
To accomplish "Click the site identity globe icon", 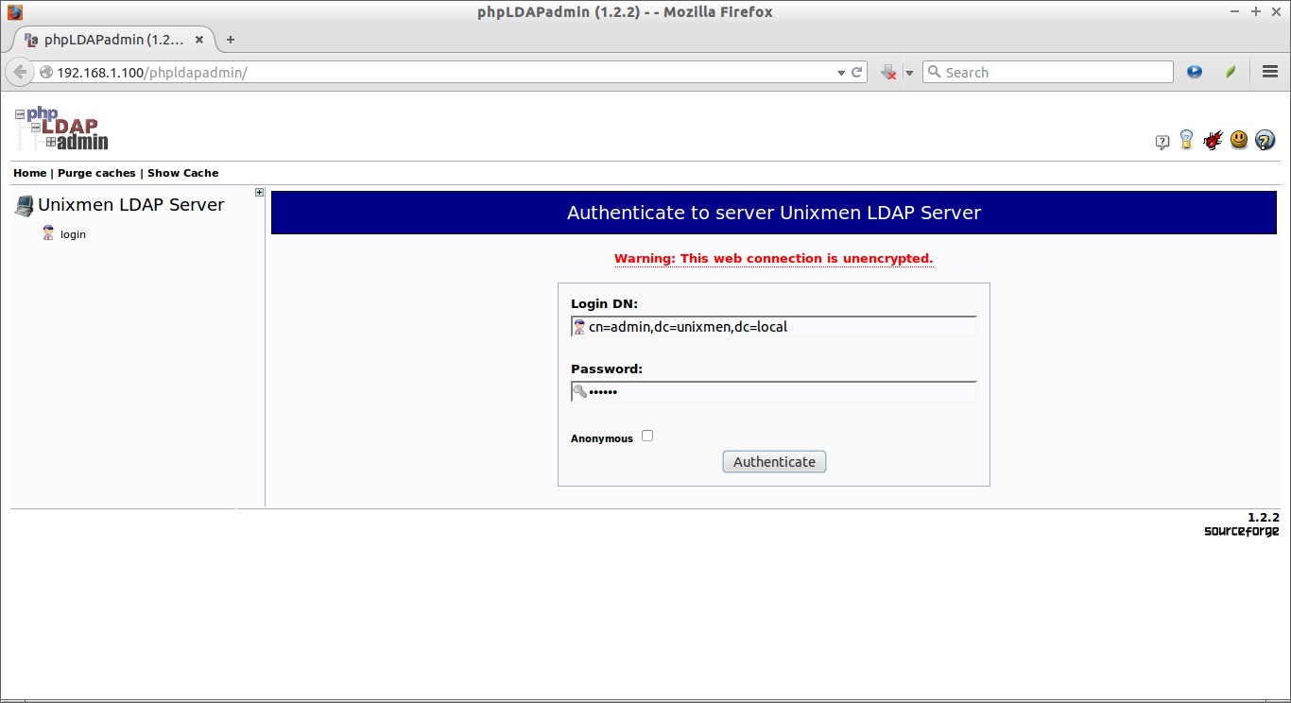I will [x=46, y=72].
